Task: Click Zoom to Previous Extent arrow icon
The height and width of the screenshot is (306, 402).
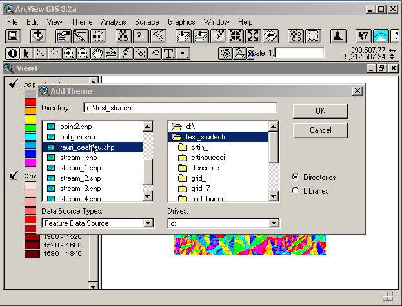Action: click(x=270, y=36)
